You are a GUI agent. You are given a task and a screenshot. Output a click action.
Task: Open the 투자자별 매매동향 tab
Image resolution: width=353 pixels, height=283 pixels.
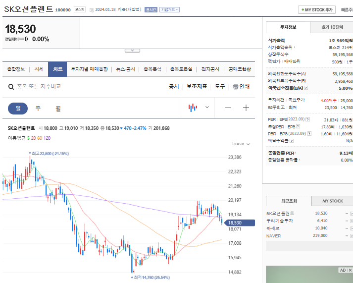[x=90, y=69]
